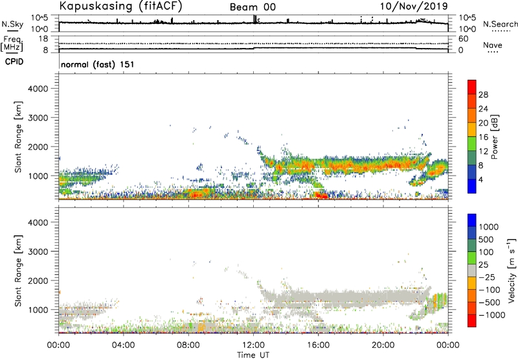Click the 'Slant Range [km]' label of velocity panel

pos(18,270)
